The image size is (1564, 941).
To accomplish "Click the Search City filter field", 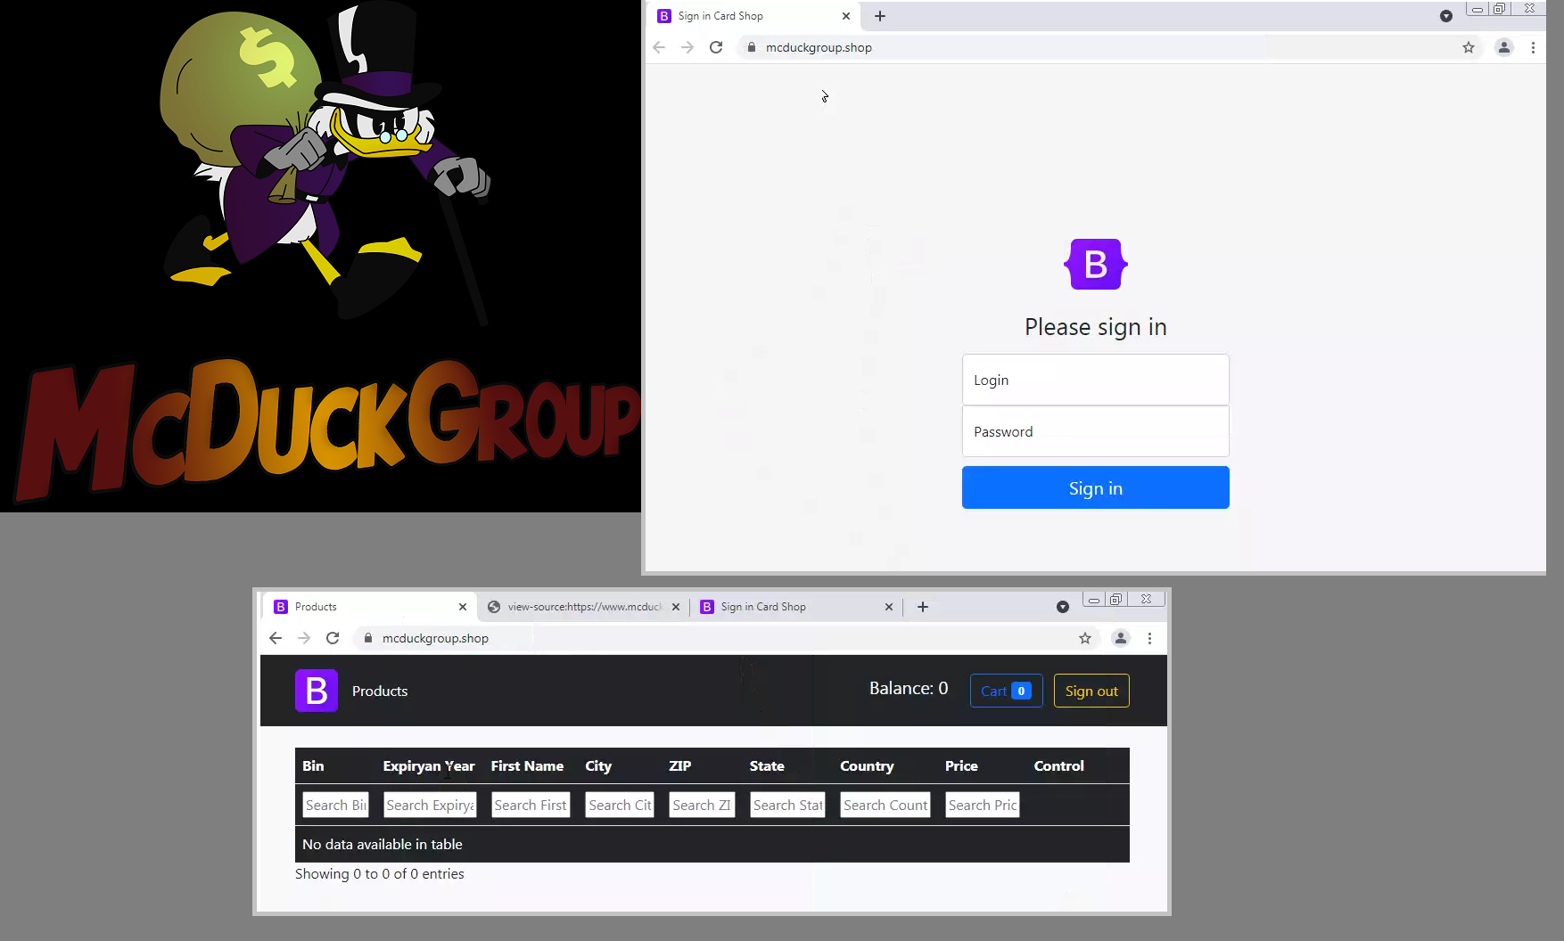I will pos(620,805).
